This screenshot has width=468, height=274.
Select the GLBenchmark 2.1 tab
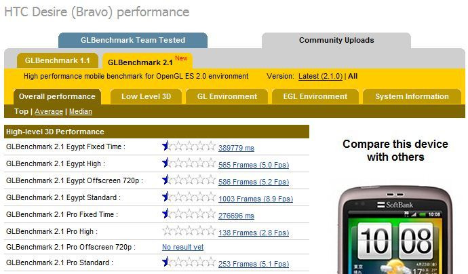[147, 61]
